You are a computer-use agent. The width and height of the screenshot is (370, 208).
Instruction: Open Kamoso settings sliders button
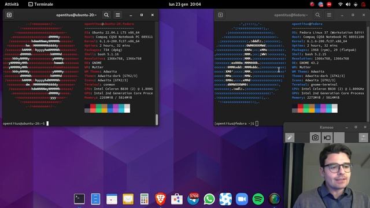364,138
